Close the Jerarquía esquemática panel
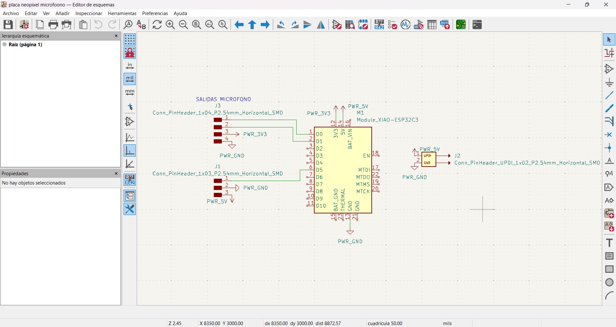This screenshot has height=327, width=616. (x=116, y=36)
